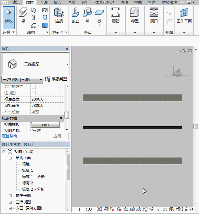This screenshot has width=199, height=214.
Task: Activate the 修改 modify arrow tool
Action: click(x=9, y=16)
